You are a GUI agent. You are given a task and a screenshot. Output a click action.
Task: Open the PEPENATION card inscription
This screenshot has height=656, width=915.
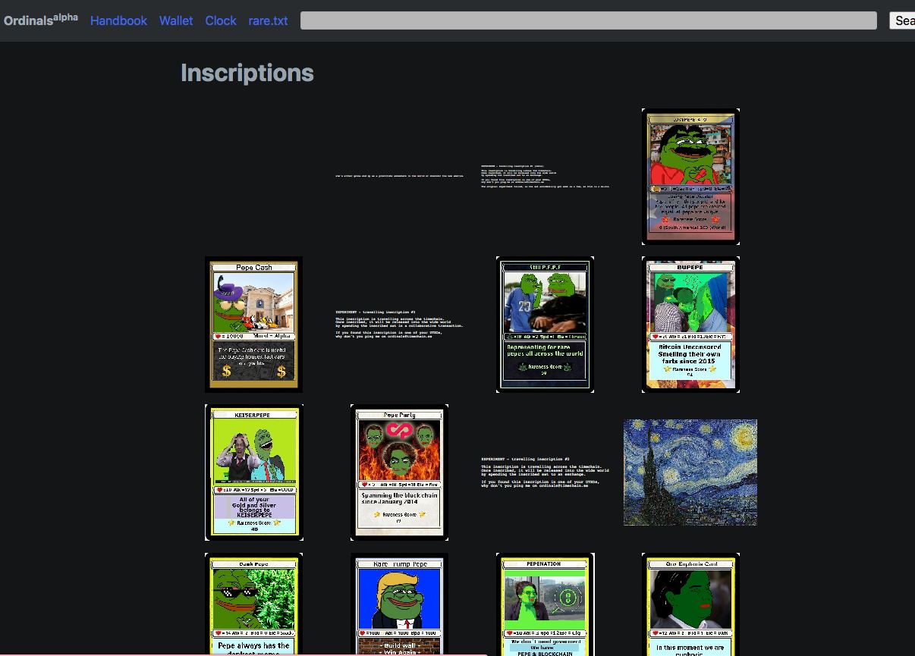pos(545,604)
